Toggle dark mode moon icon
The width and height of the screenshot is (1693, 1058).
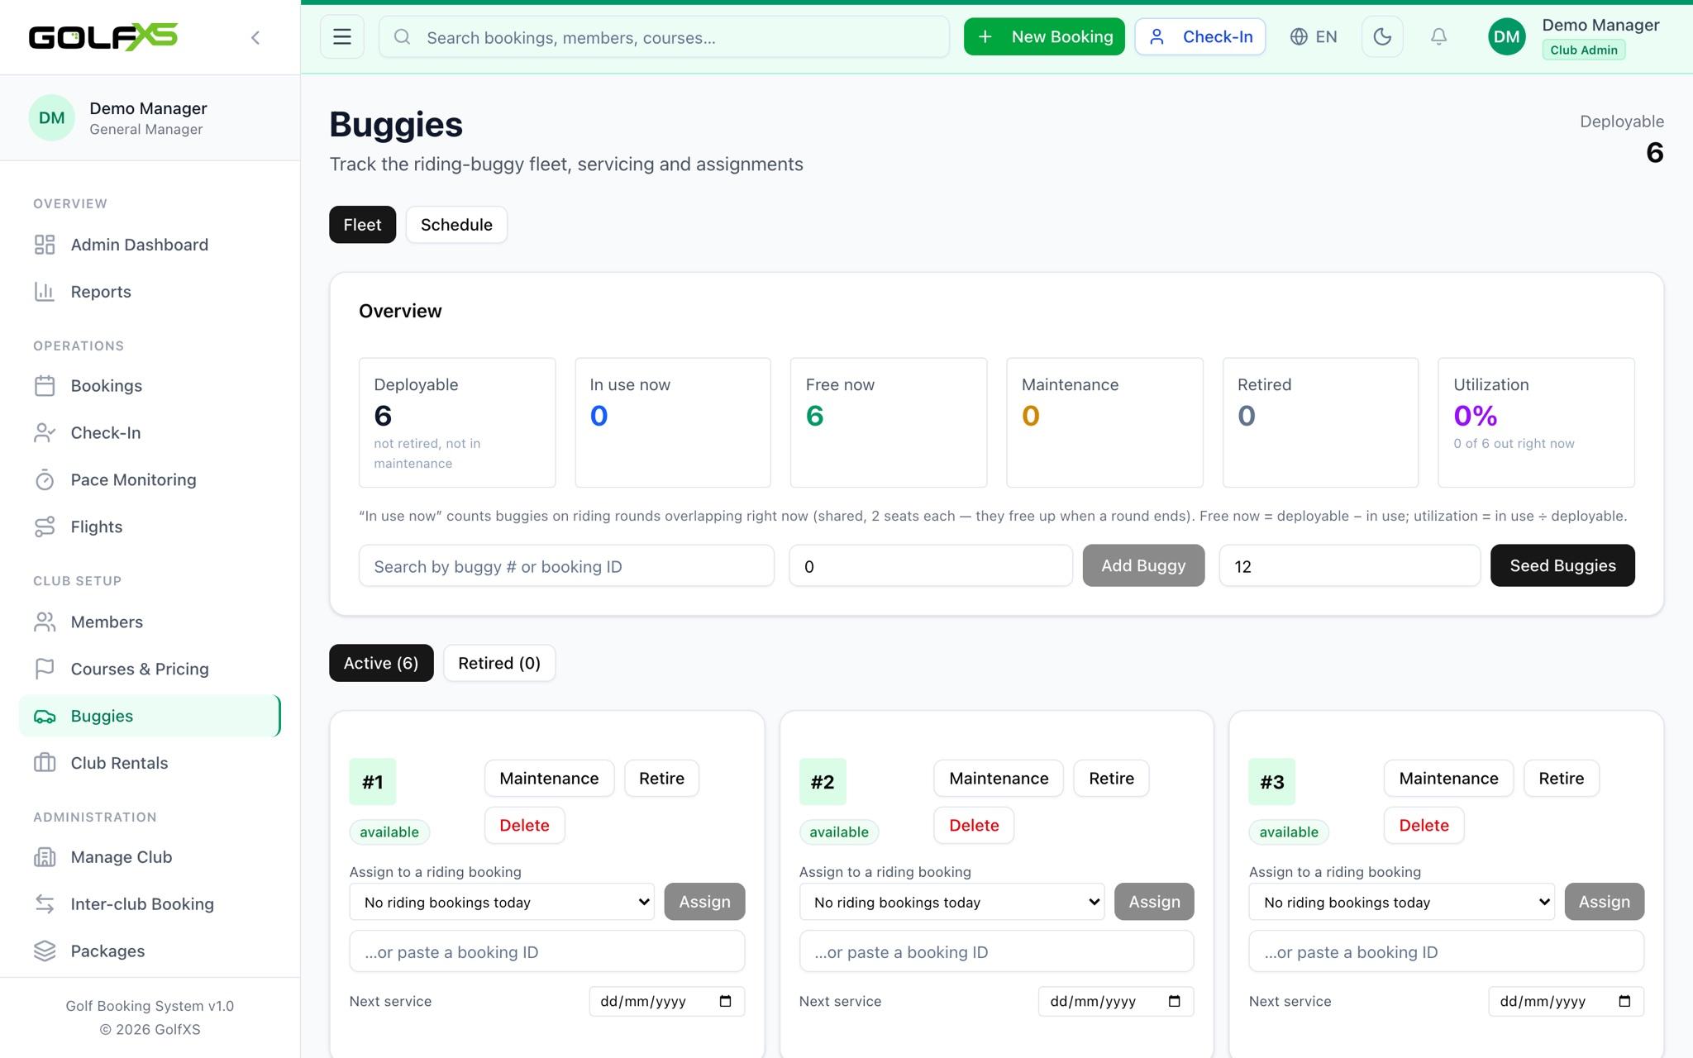point(1382,36)
